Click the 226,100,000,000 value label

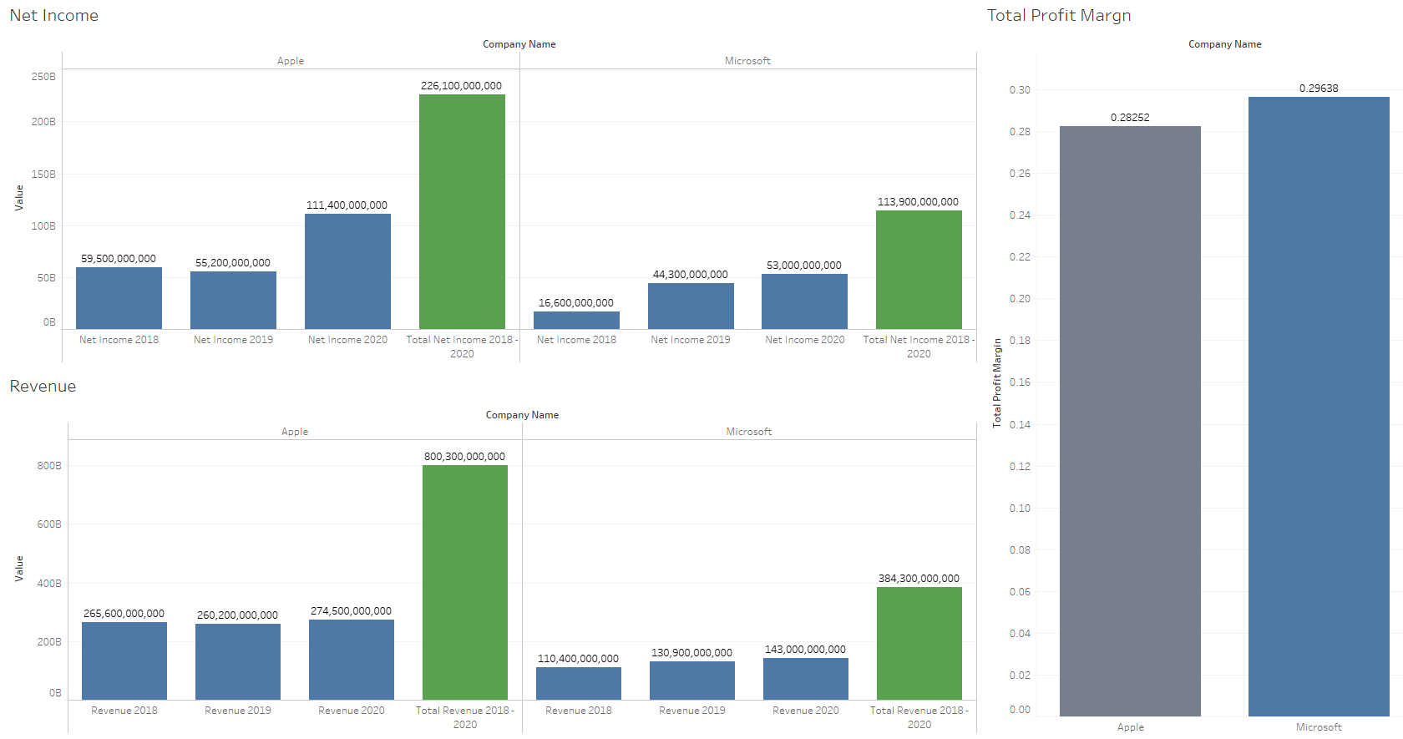pos(461,85)
